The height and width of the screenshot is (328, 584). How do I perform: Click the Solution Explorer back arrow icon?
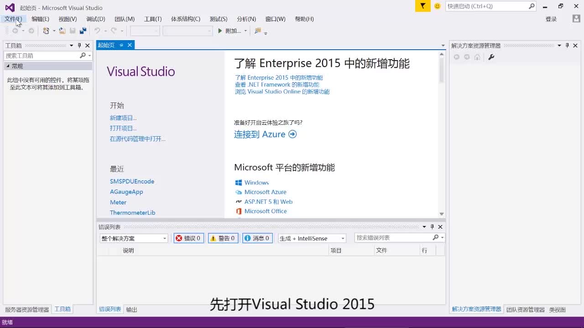click(456, 57)
